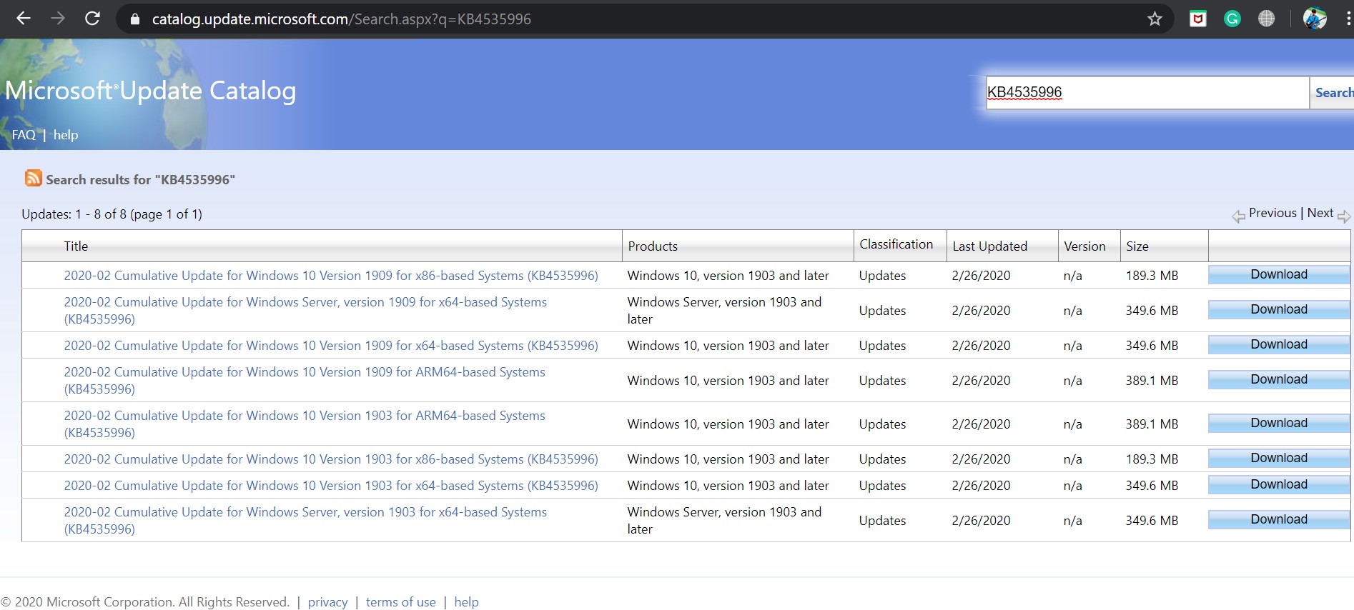1354x610 pixels.
Task: Click the KB4535996 search input box
Action: click(x=1147, y=93)
